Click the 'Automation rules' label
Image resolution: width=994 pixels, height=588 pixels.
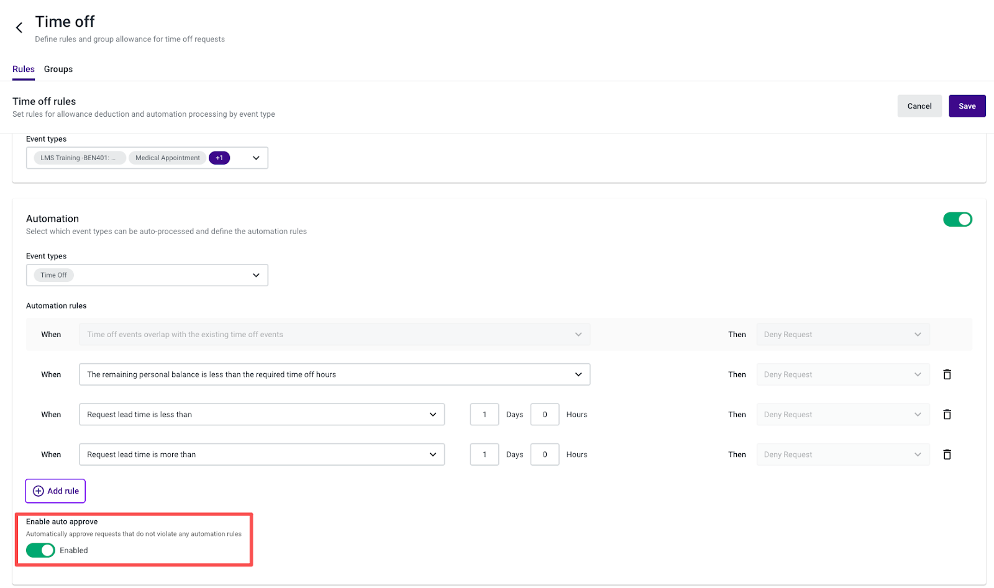coord(57,305)
